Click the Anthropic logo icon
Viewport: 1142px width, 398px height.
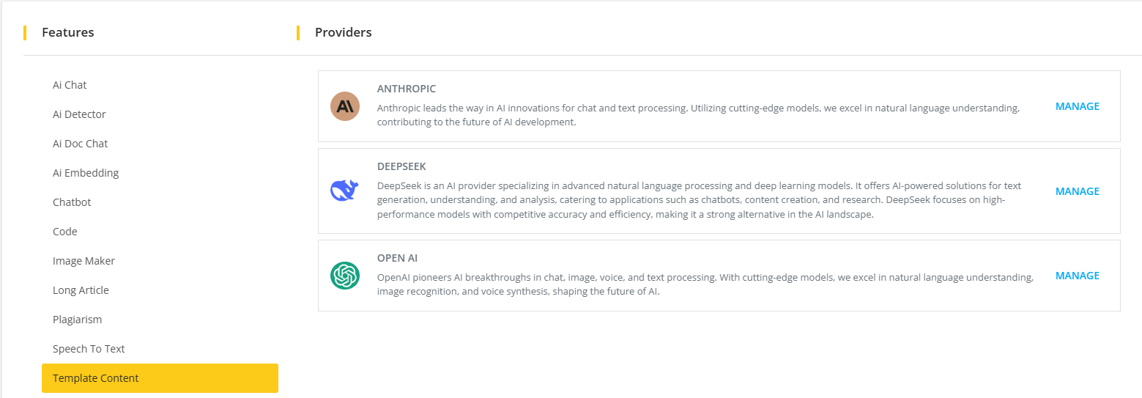(x=345, y=106)
